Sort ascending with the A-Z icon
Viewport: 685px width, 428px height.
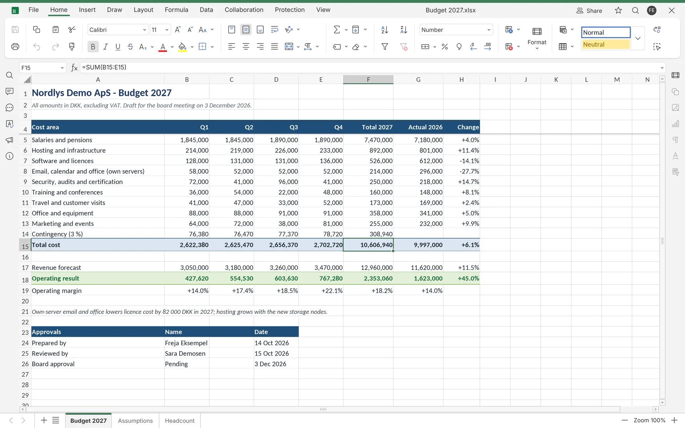click(385, 30)
